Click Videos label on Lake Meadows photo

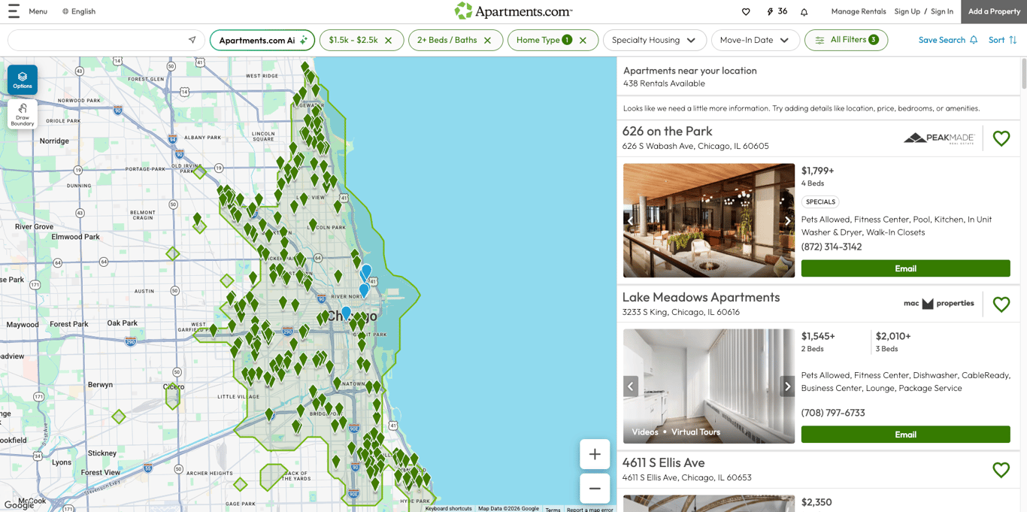pos(645,432)
